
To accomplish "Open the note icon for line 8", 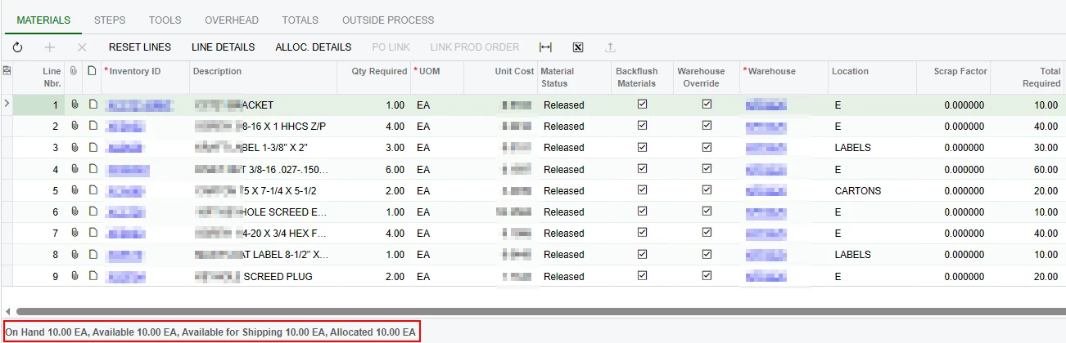I will click(x=93, y=254).
